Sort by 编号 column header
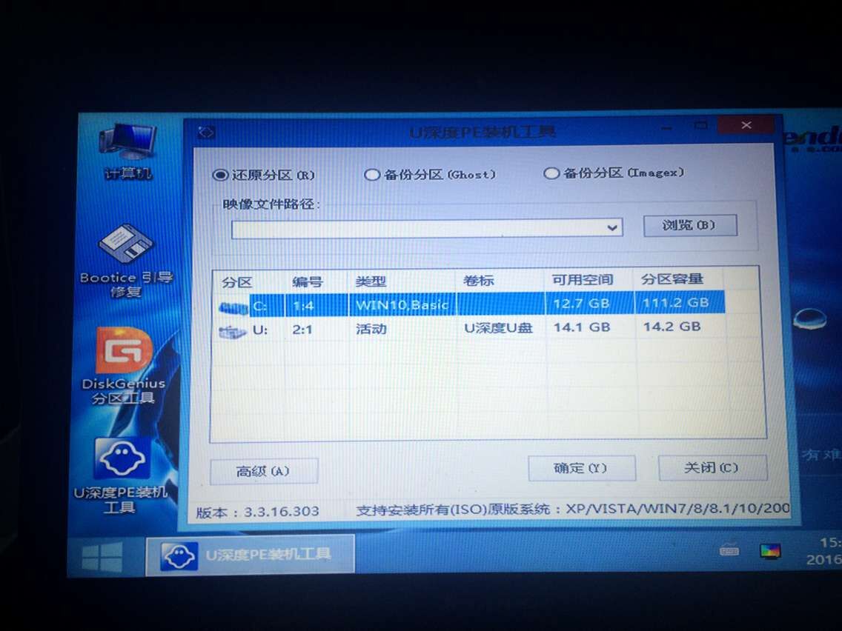Screen dimensions: 842x631 tap(308, 282)
